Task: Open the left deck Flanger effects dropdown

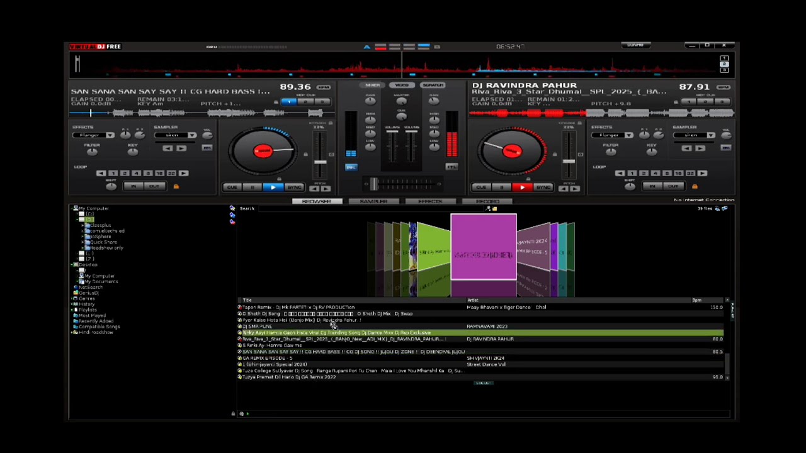Action: [x=110, y=135]
